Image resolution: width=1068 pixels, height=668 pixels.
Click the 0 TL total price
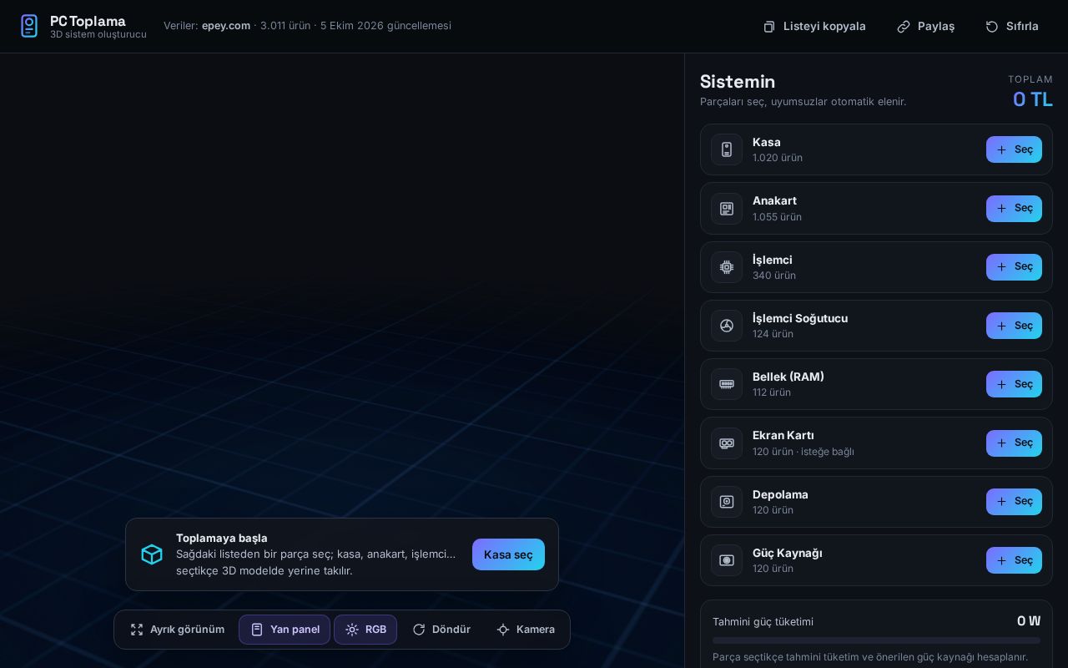tap(1033, 99)
